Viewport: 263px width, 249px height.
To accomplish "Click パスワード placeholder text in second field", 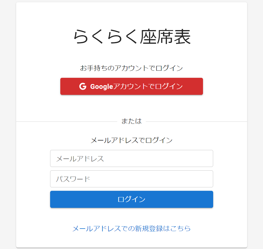I will point(73,179).
